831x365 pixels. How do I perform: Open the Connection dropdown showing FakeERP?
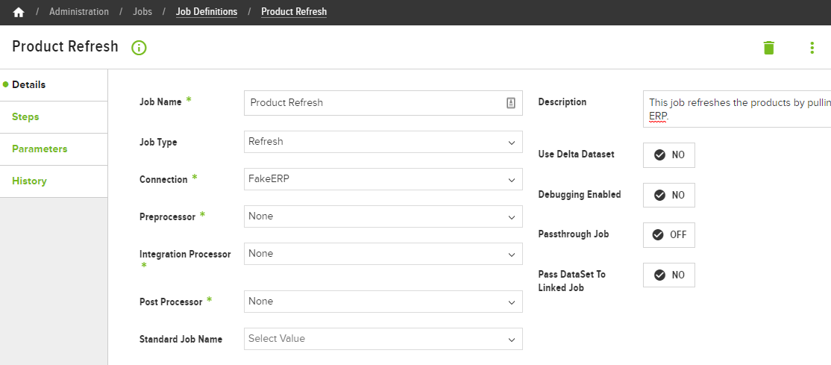(x=383, y=179)
